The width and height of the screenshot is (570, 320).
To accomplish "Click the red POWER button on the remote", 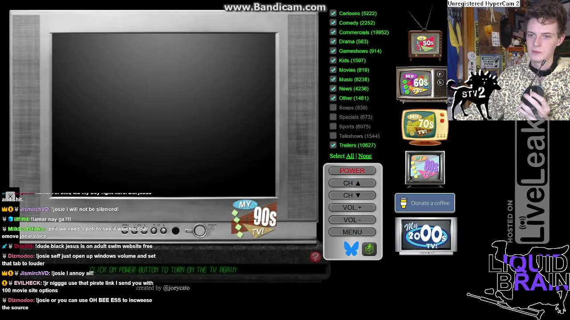I will [352, 171].
